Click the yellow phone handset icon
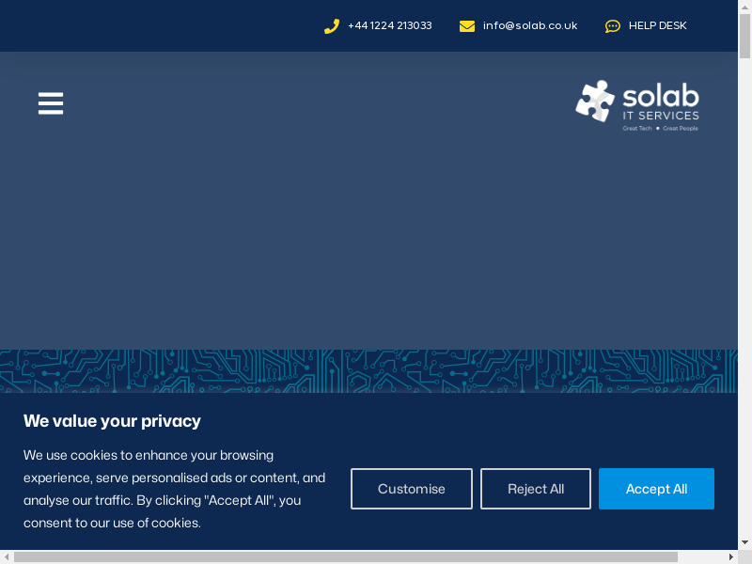 (x=331, y=26)
